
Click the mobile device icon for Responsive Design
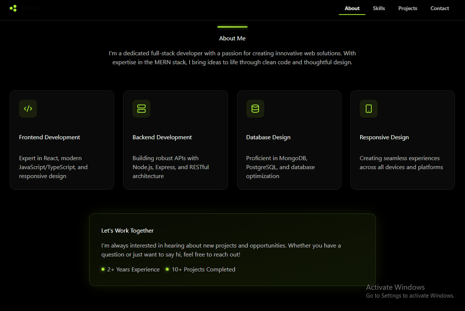point(369,109)
